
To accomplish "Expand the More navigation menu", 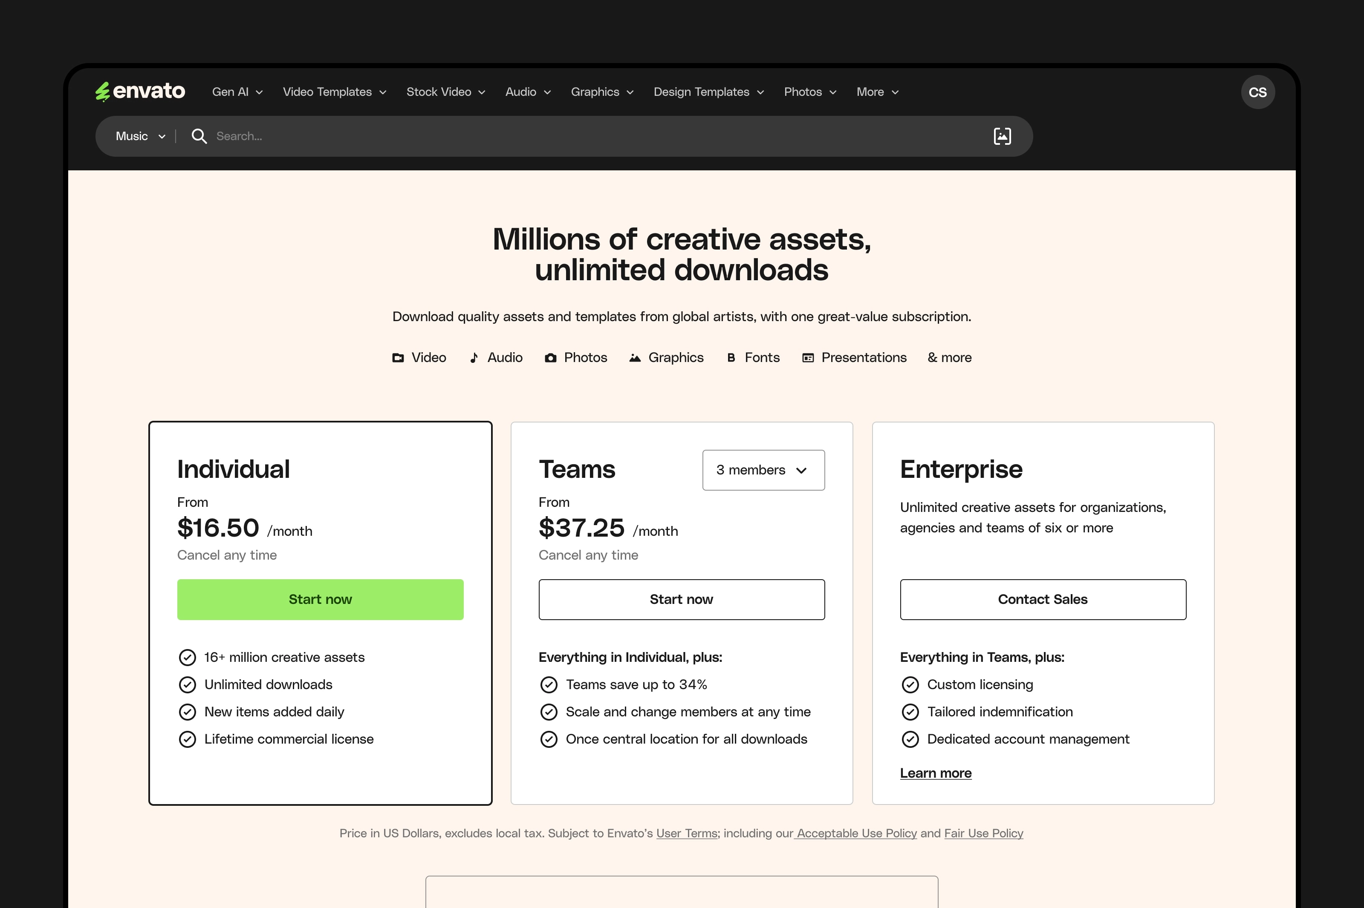I will pos(876,92).
